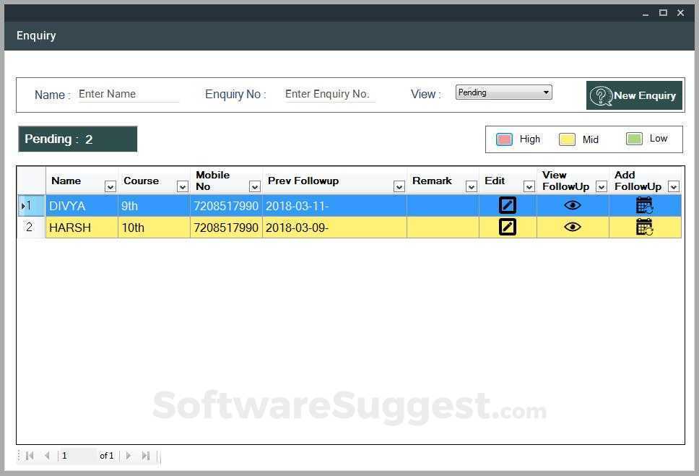Expand the Name column filter arrow
The height and width of the screenshot is (476, 699).
pyautogui.click(x=110, y=186)
